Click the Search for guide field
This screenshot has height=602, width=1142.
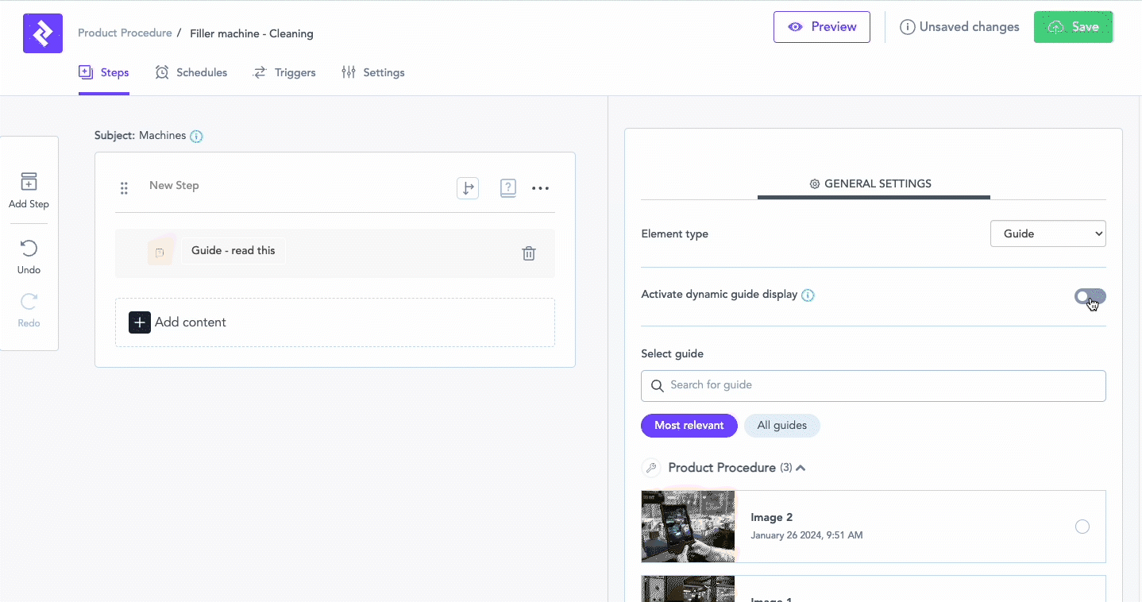click(x=874, y=385)
